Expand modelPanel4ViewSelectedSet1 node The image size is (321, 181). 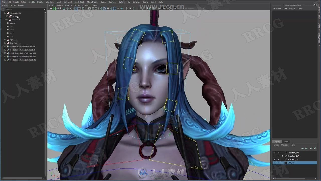pyautogui.click(x=5, y=53)
